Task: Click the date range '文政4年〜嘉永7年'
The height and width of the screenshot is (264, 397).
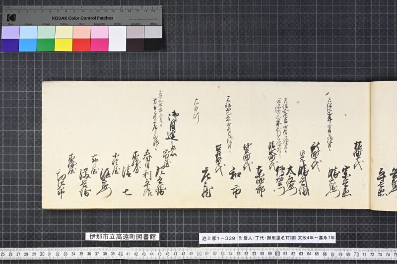Action: pyautogui.click(x=316, y=238)
